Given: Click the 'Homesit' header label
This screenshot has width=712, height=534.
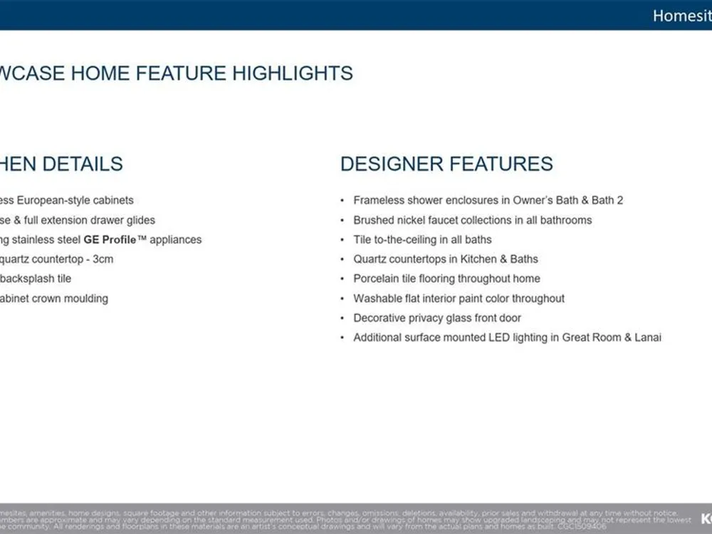Looking at the screenshot, I should click(x=682, y=16).
